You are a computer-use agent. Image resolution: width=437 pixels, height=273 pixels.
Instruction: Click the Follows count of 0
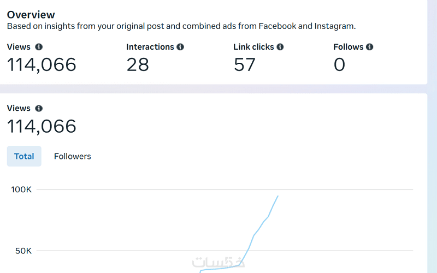[339, 65]
